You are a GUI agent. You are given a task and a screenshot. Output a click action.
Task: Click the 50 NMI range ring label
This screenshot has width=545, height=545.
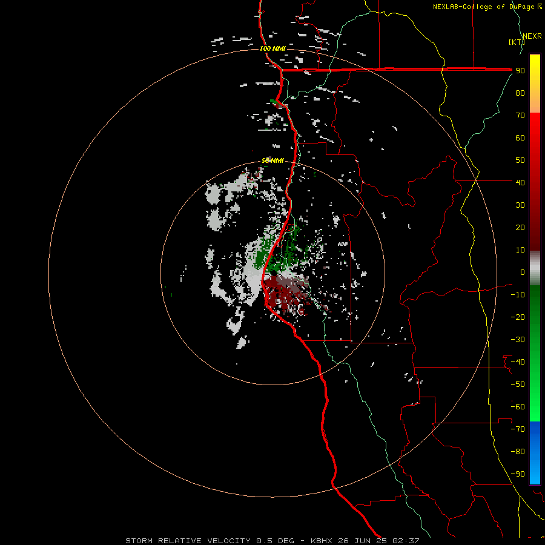[x=272, y=160]
